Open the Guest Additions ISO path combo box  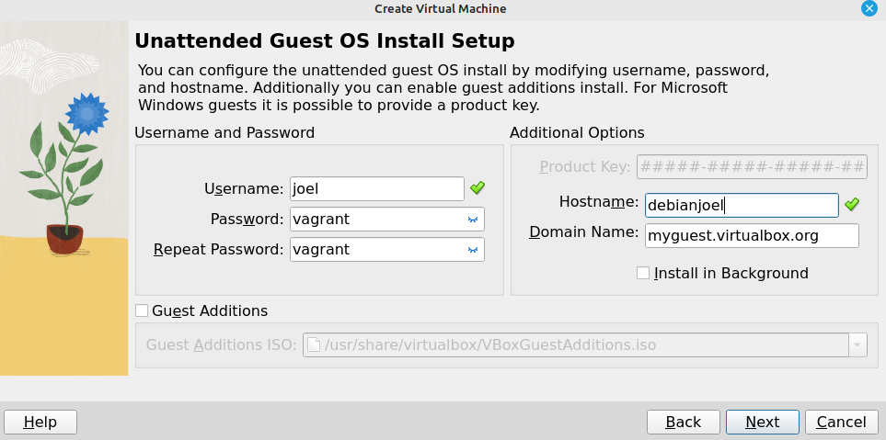[x=585, y=344]
